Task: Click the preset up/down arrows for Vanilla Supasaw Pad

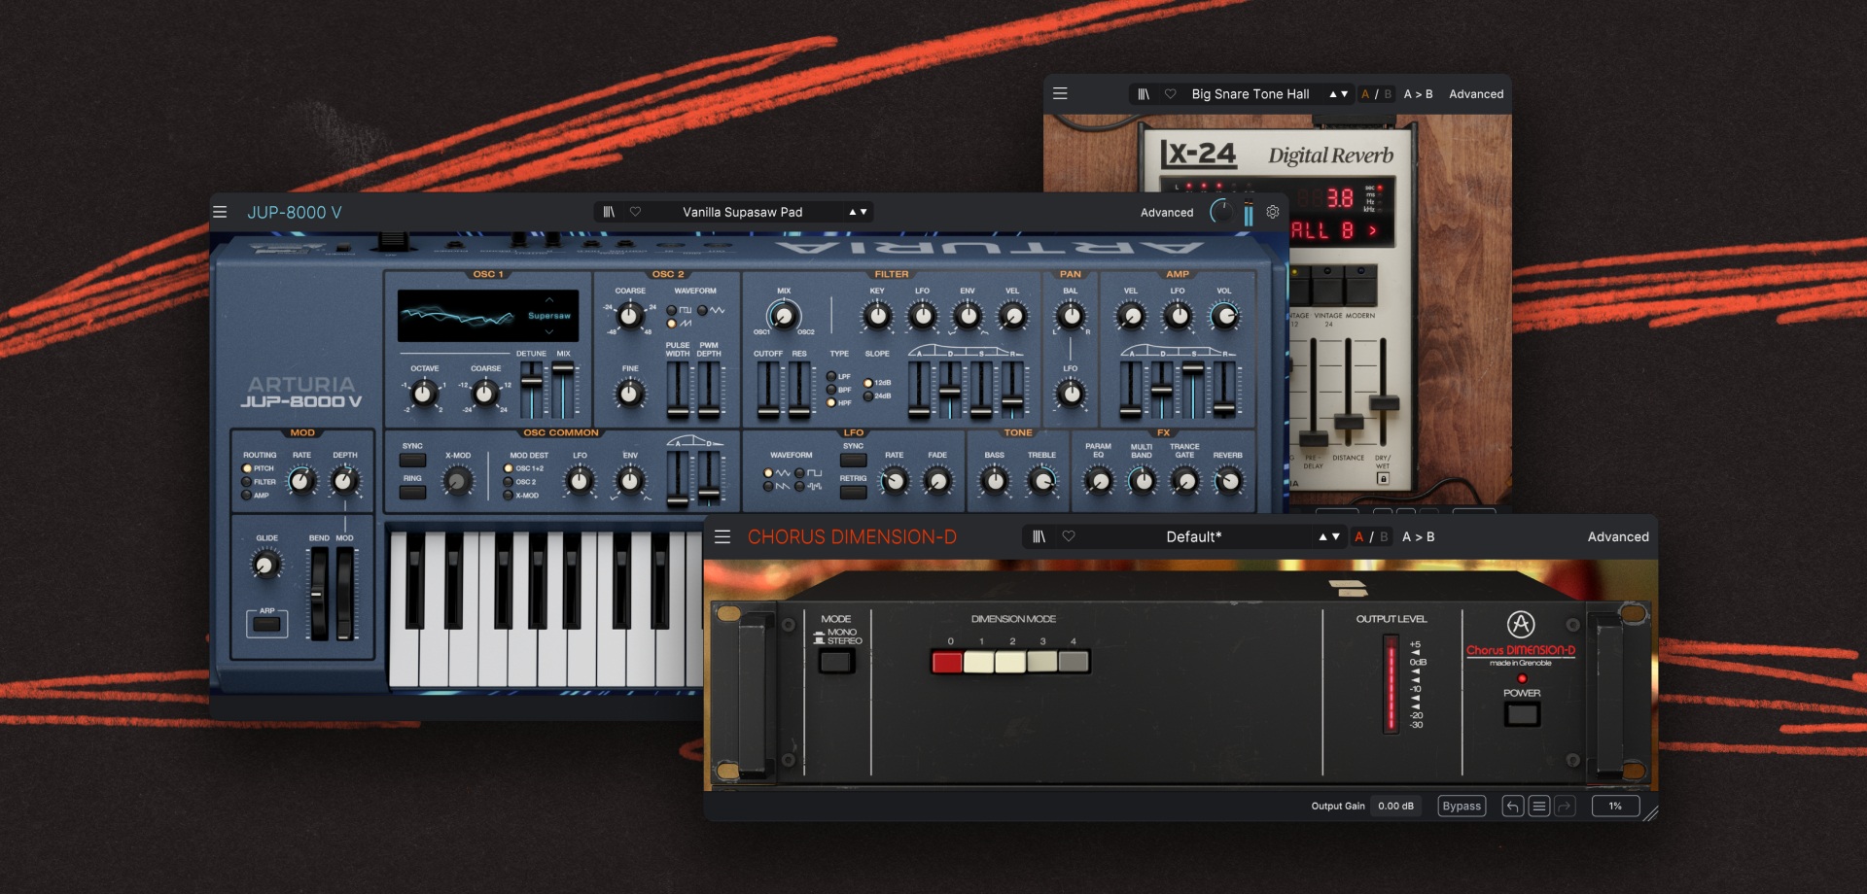Action: pyautogui.click(x=856, y=212)
